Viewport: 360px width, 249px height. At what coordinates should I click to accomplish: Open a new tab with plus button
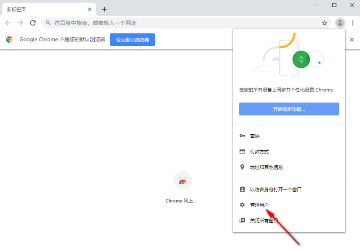click(x=105, y=9)
